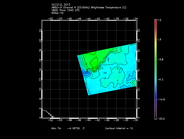The image size is (184, 139).
Task: Click the 22 latitude label on left axis
Action: point(40,31)
